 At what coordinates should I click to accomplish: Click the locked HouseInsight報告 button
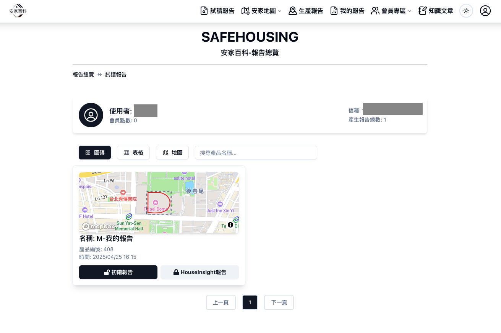click(x=199, y=272)
